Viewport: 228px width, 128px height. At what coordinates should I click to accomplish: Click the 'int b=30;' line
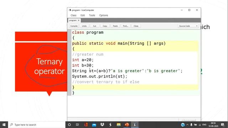click(83, 65)
